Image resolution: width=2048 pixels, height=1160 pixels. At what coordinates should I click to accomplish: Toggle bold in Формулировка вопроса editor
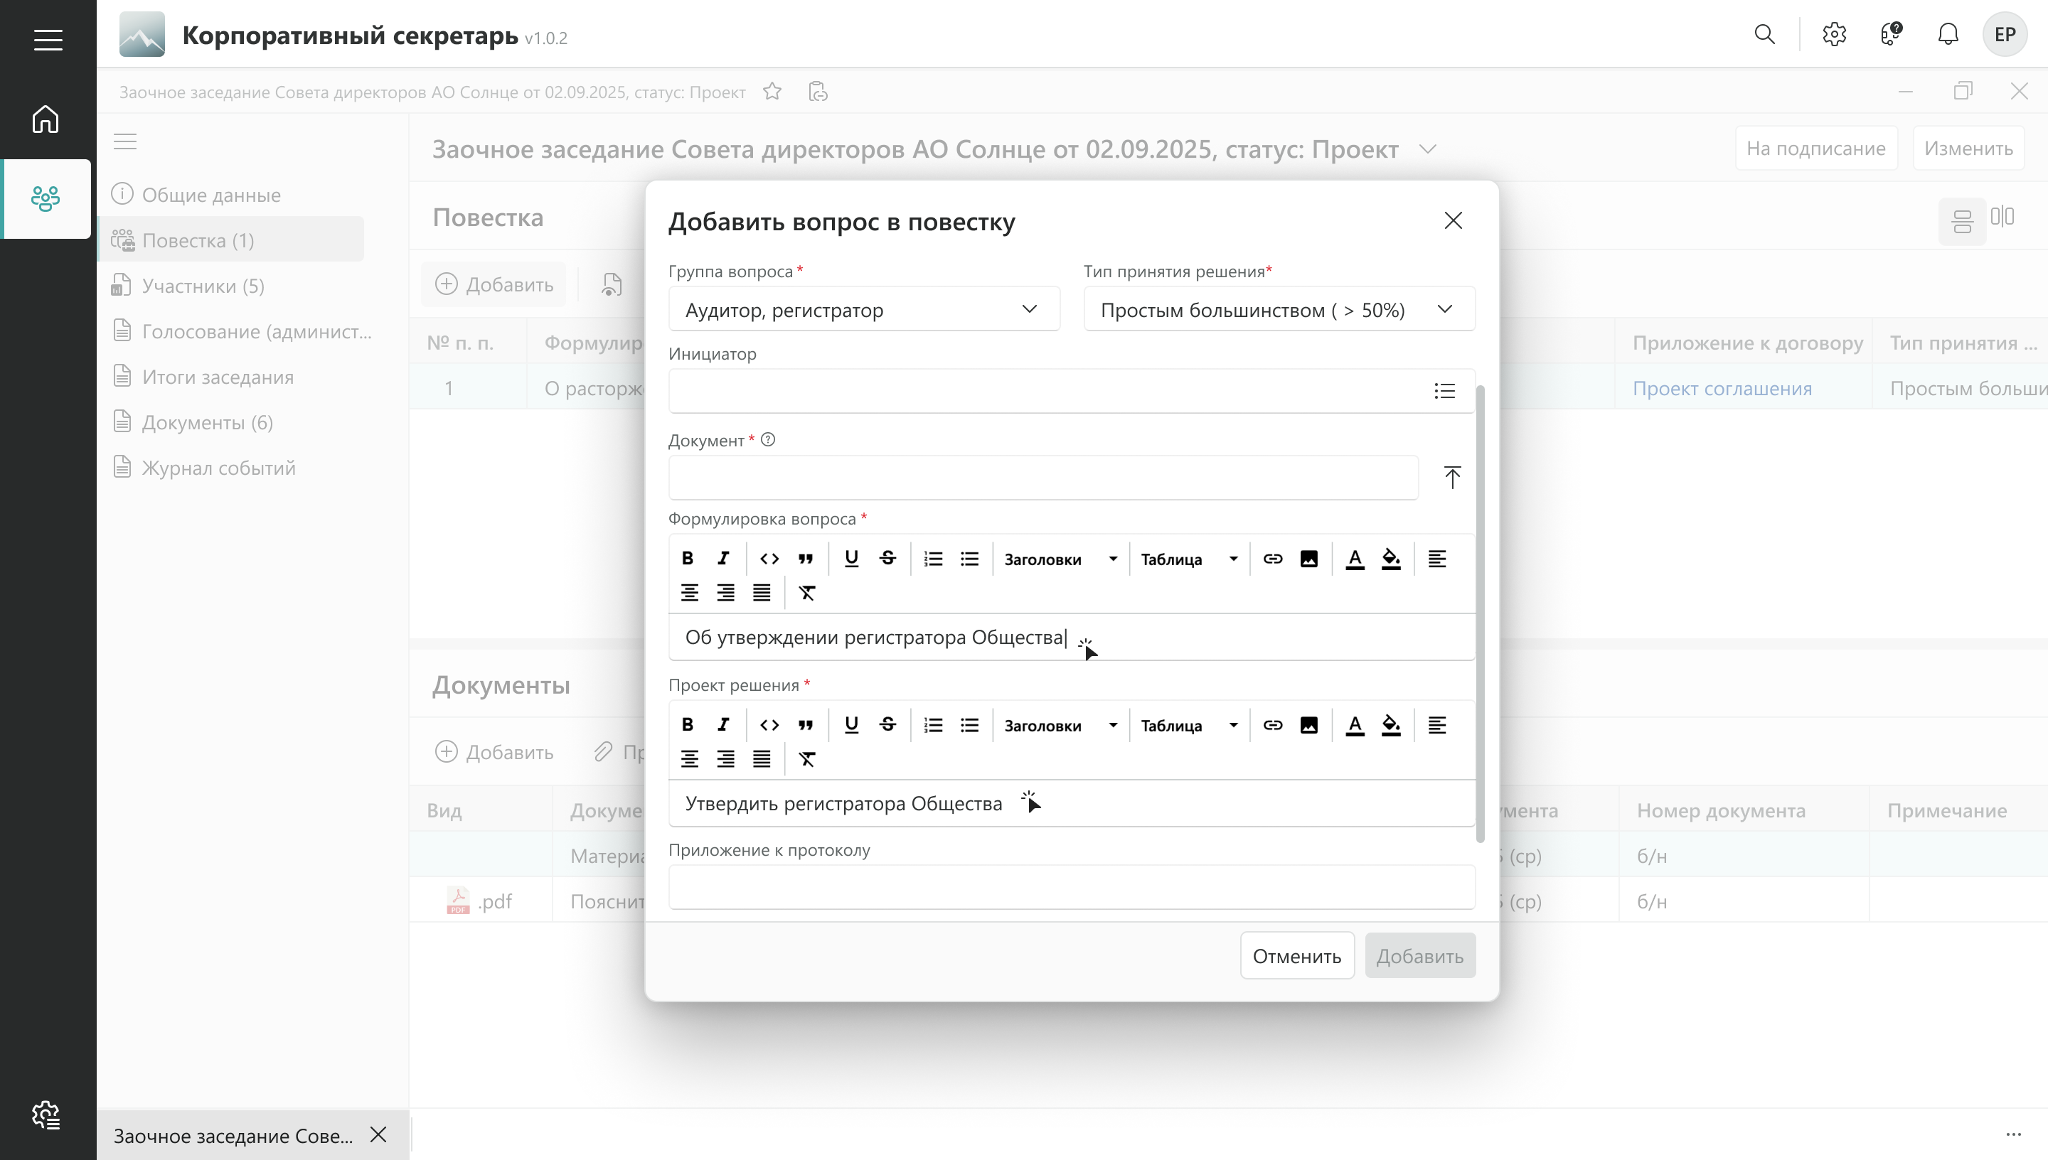687,559
